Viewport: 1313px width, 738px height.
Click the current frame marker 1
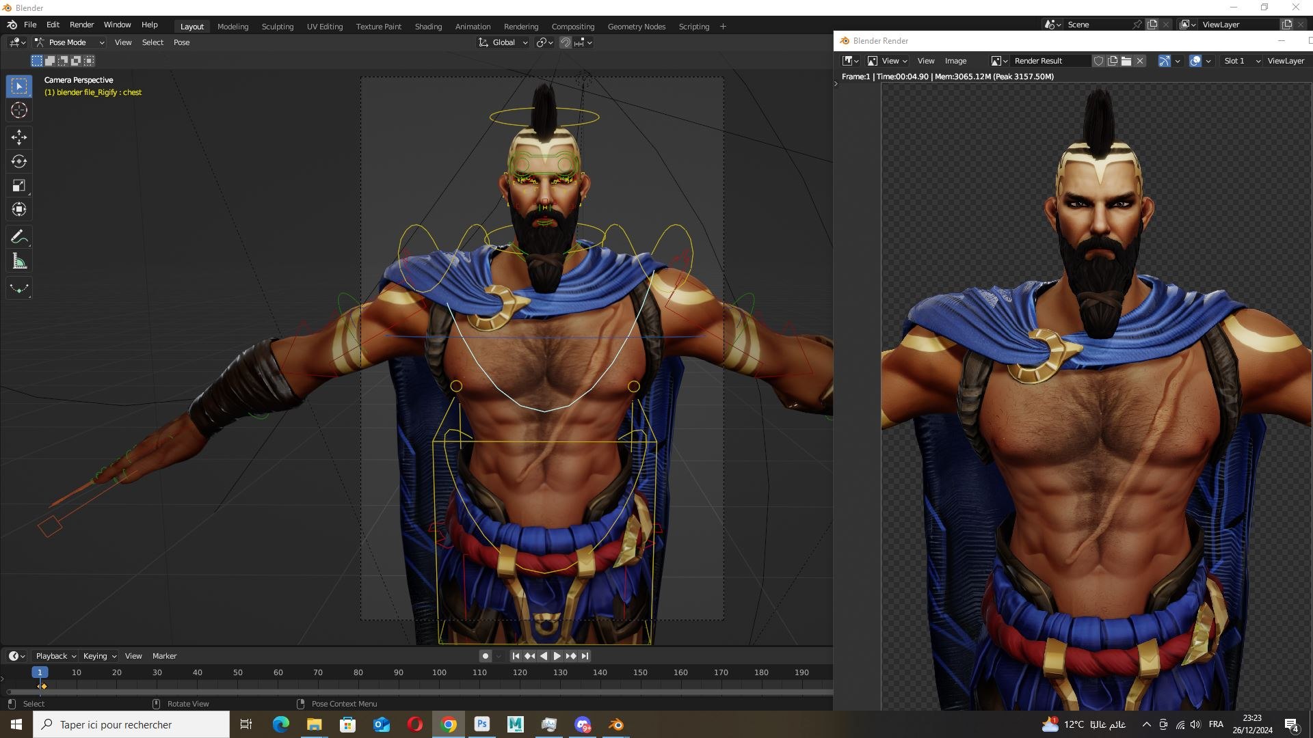coord(40,672)
